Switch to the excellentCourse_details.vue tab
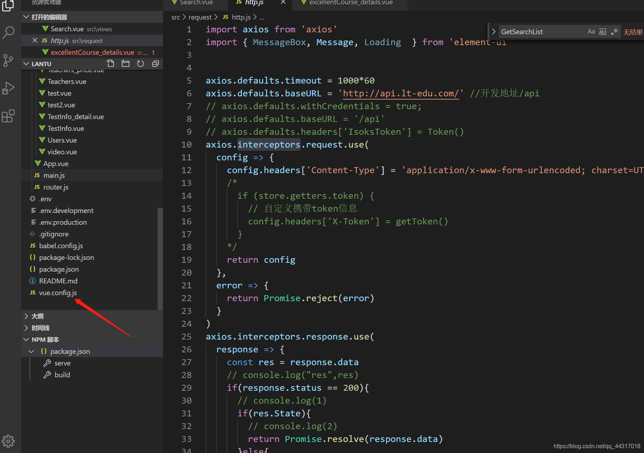 [350, 3]
